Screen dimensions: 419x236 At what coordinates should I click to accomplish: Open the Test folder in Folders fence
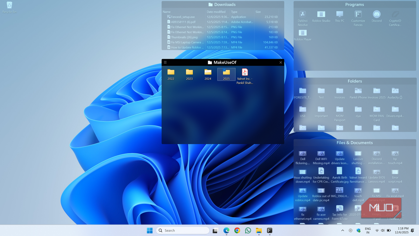click(x=321, y=93)
